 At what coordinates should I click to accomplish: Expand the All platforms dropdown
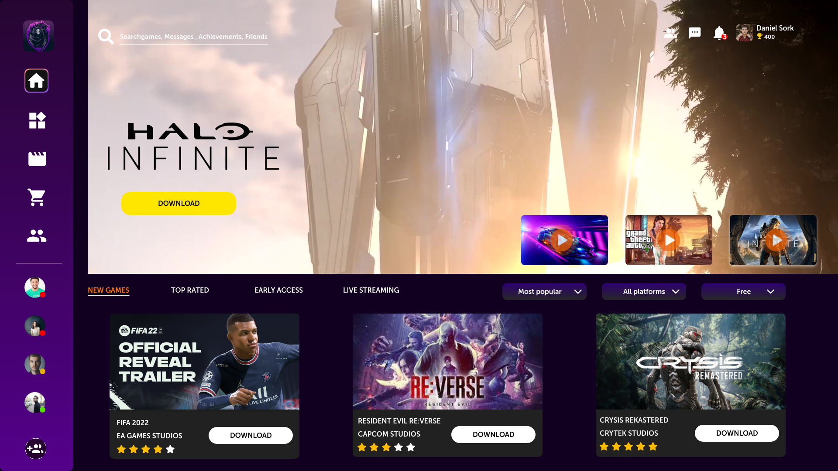pos(644,291)
